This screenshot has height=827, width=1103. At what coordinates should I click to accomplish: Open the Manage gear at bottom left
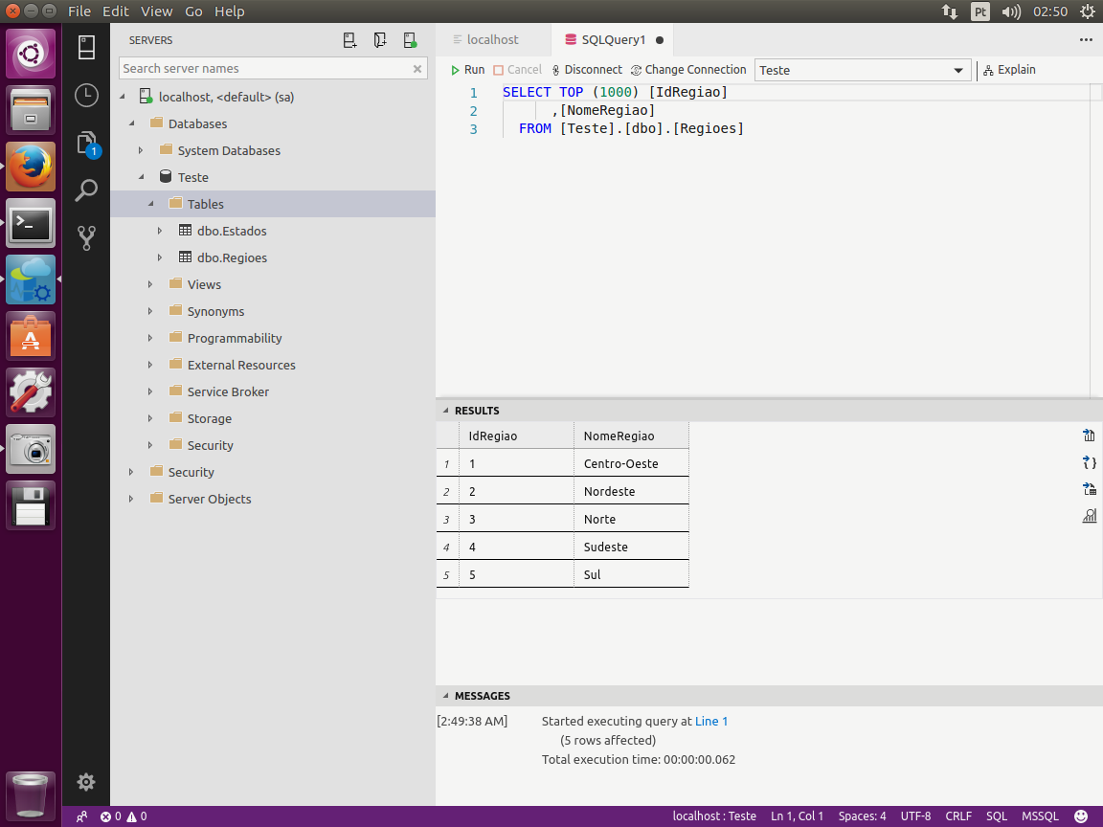tap(86, 781)
